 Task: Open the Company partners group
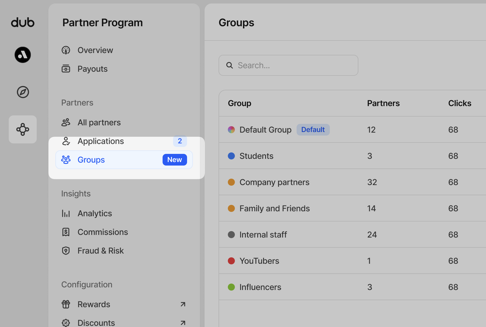click(x=353, y=182)
